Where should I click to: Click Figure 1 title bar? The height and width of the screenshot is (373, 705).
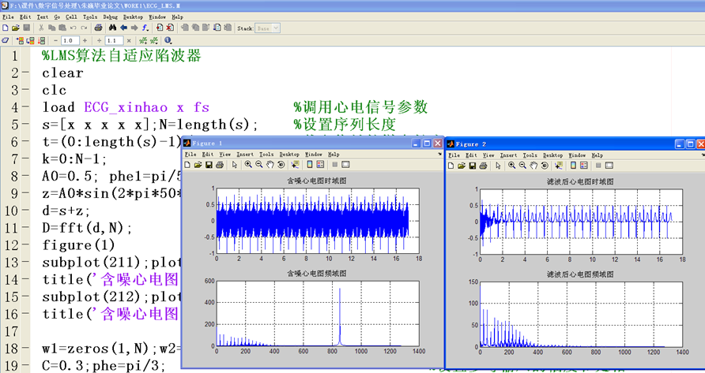(x=300, y=144)
